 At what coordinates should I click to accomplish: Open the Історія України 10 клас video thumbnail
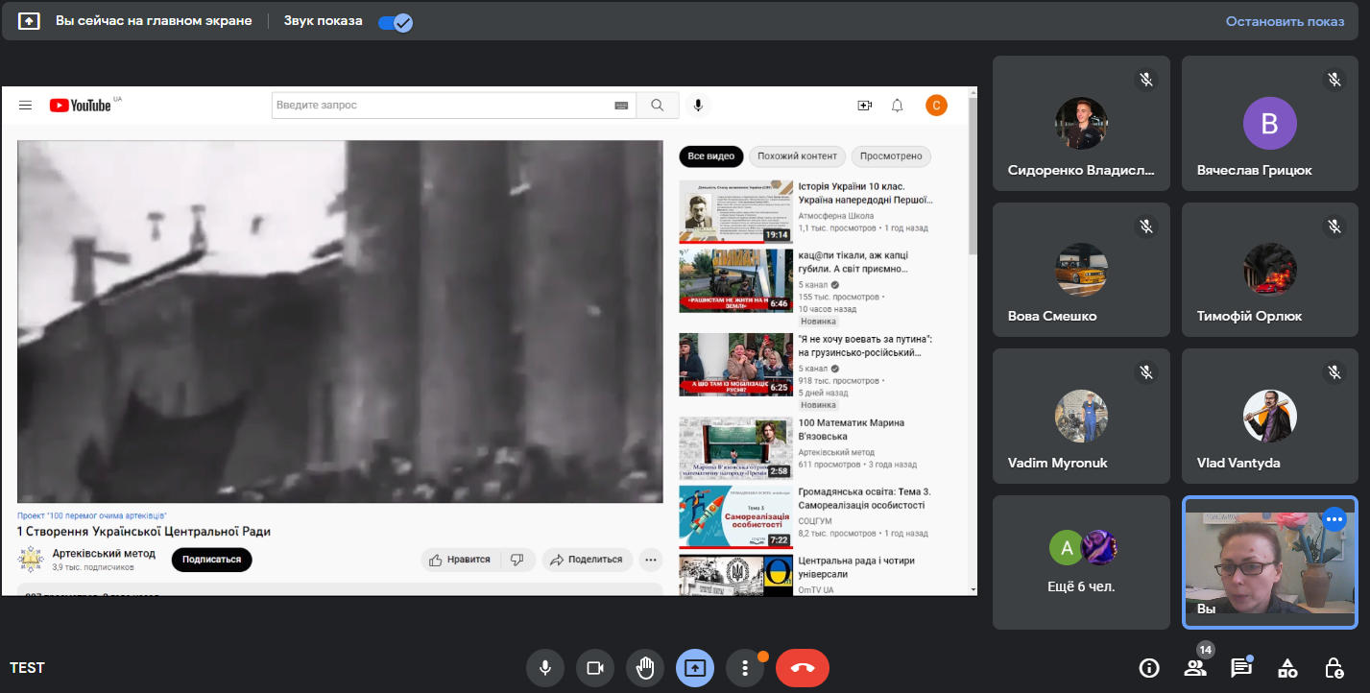(x=735, y=211)
